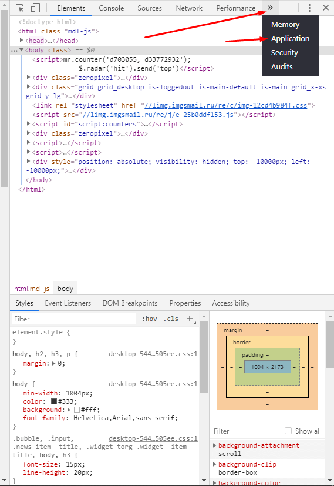Select the mr.counter script node

point(123,64)
